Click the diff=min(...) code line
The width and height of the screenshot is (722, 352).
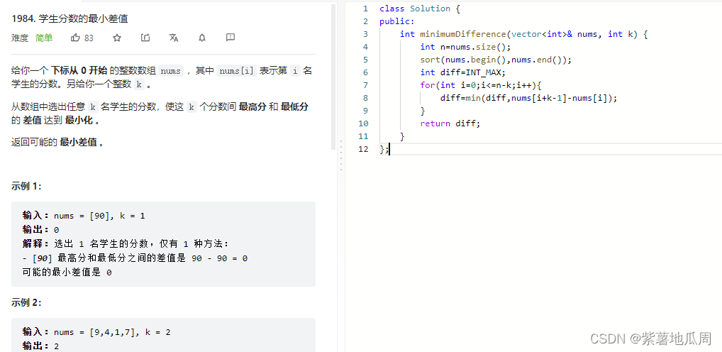[x=528, y=98]
